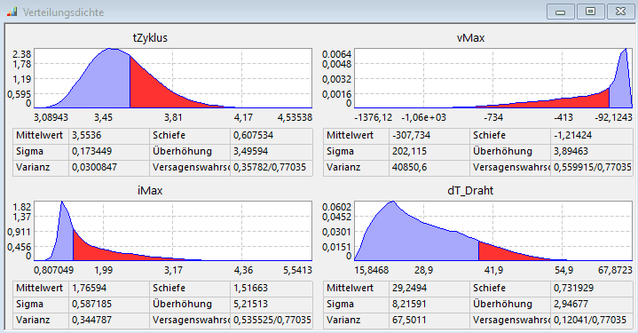Close the Verteilungsdichte window
The image size is (638, 333).
click(620, 12)
